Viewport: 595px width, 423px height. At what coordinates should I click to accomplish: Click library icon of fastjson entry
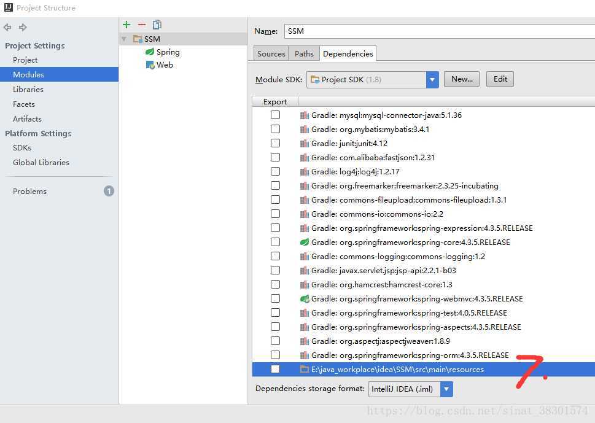(305, 157)
